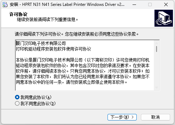Click the 许可协议 heading
The height and width of the screenshot is (125, 175).
click(x=18, y=14)
